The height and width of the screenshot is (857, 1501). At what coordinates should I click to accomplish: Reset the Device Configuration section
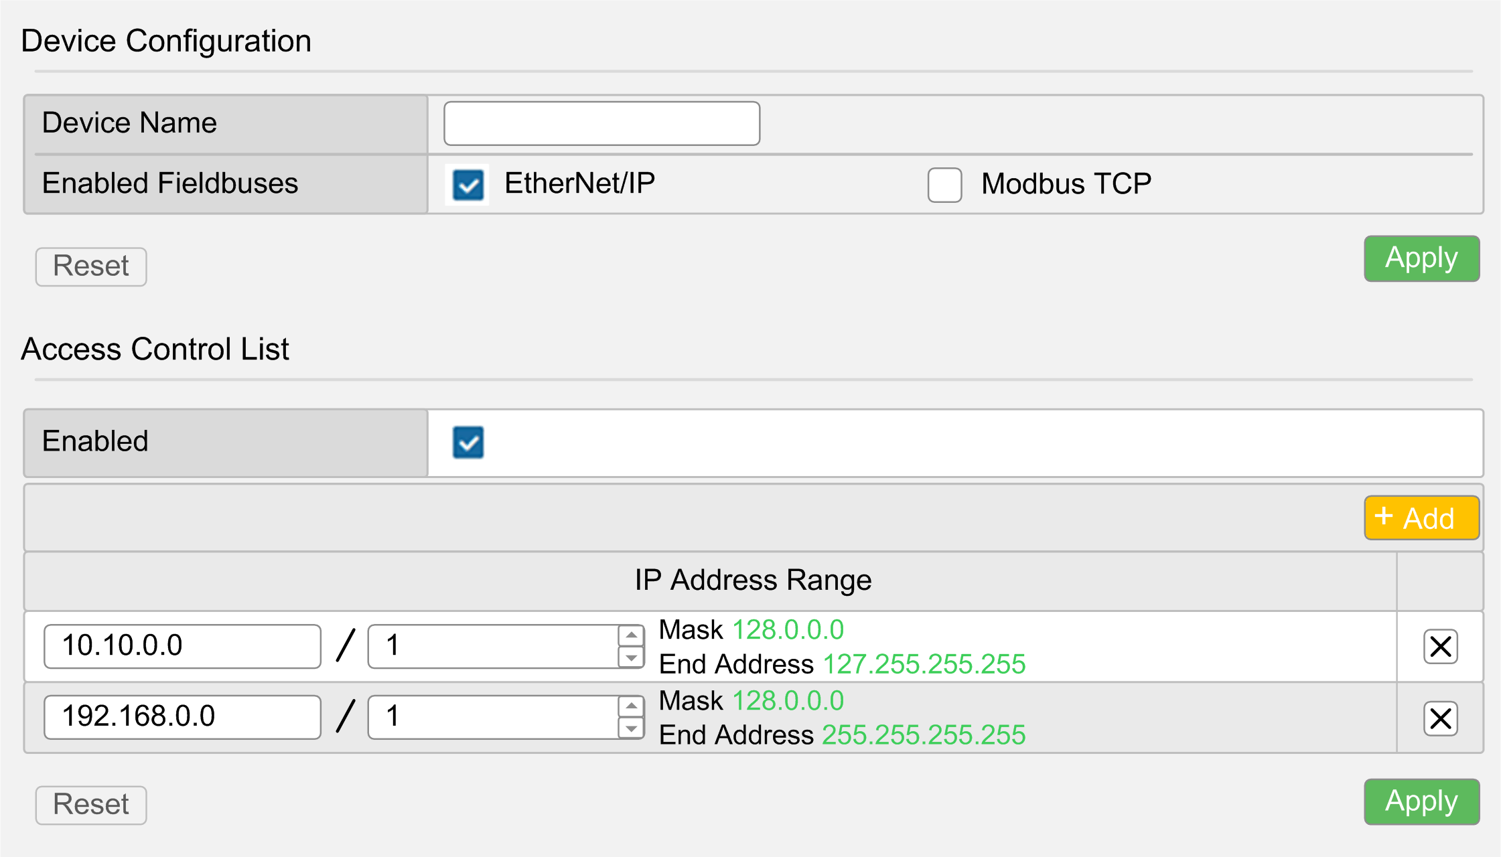[91, 266]
